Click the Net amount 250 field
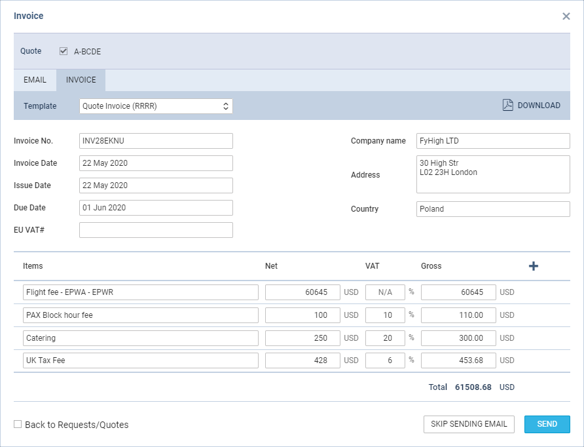584x447 pixels. tap(302, 338)
